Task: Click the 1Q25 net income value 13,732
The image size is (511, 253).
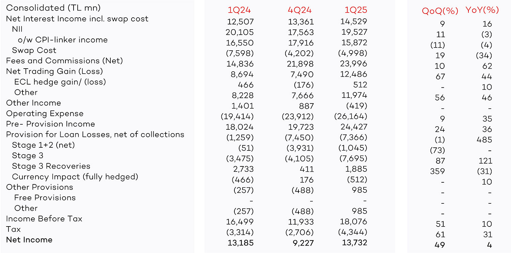Action: pyautogui.click(x=354, y=243)
